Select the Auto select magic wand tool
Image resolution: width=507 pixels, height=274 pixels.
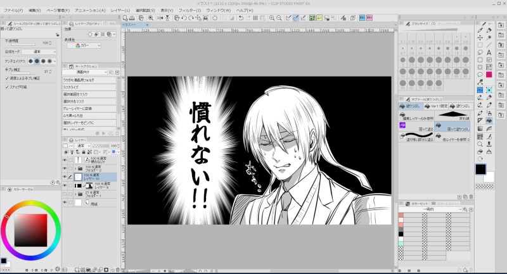point(489,38)
